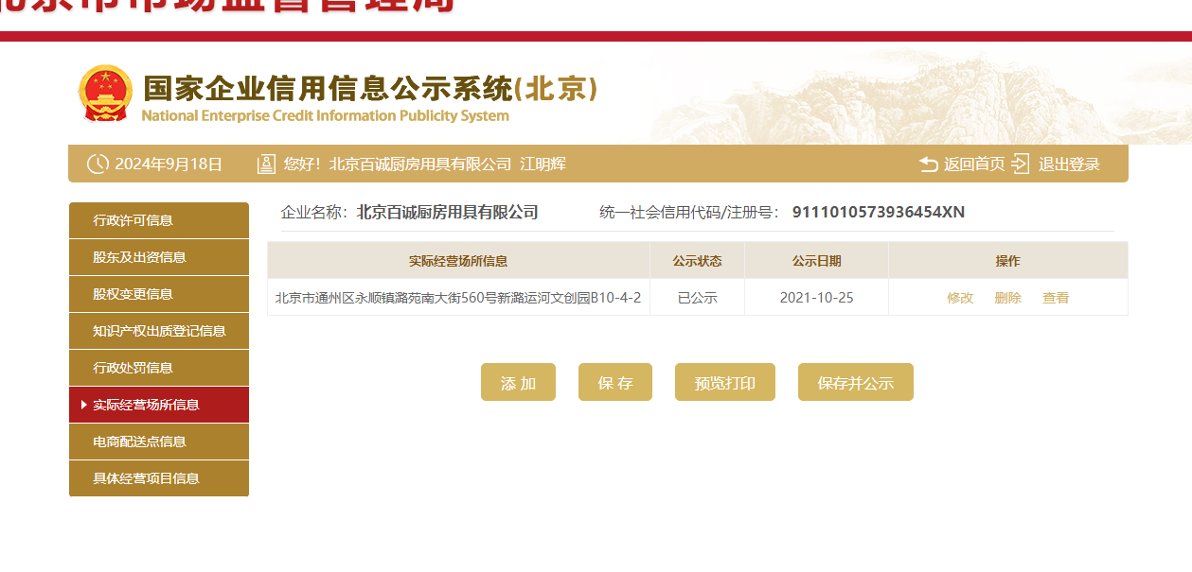Click the clock icon beside the date
Viewport: 1192px width, 572px height.
(x=98, y=164)
